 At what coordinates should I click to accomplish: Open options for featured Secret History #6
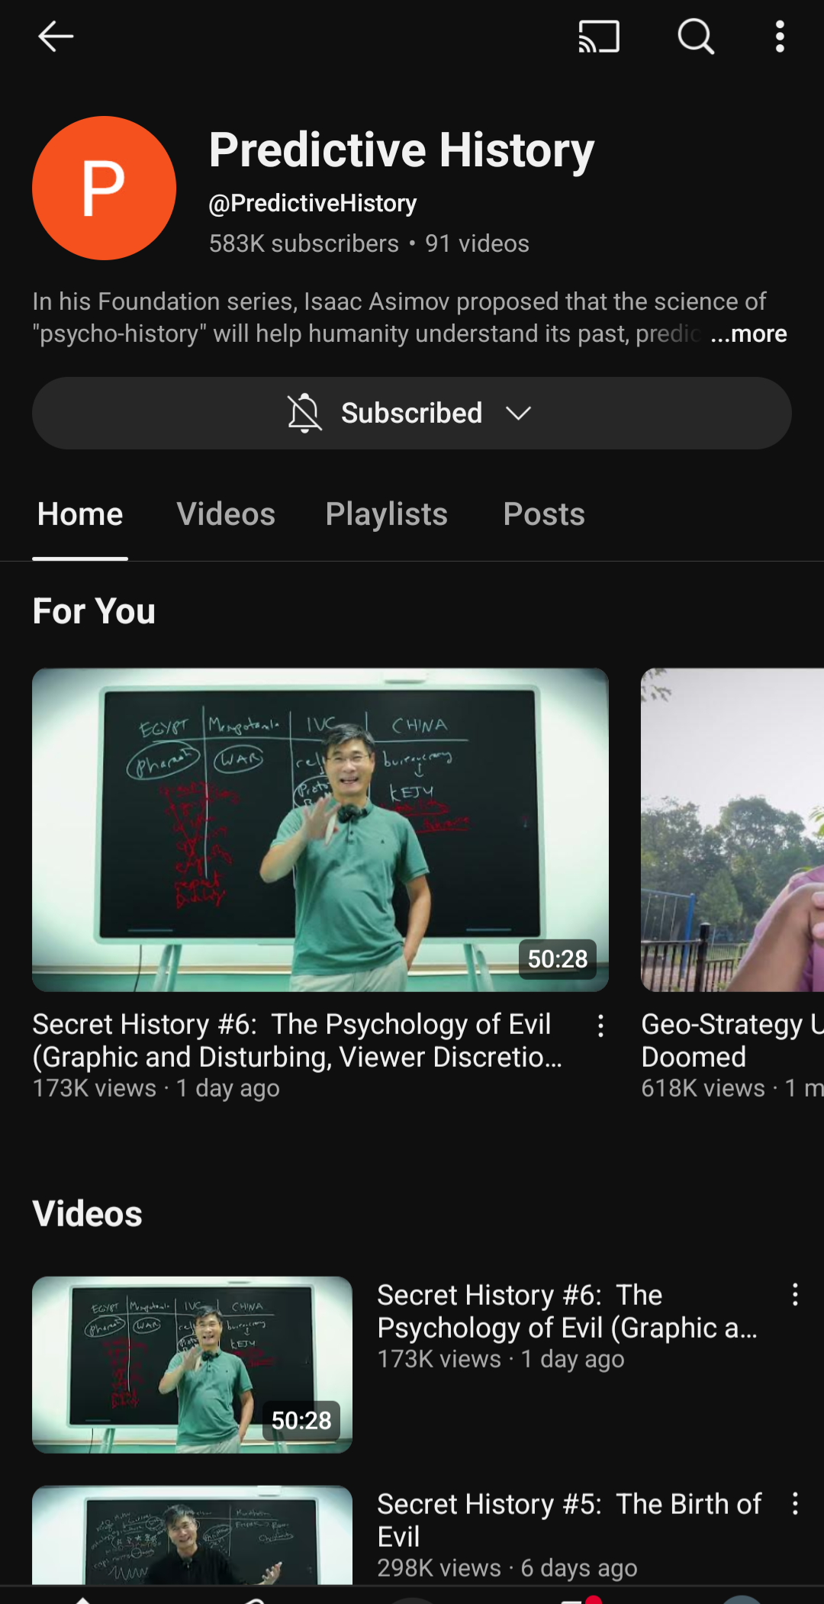(x=601, y=1026)
